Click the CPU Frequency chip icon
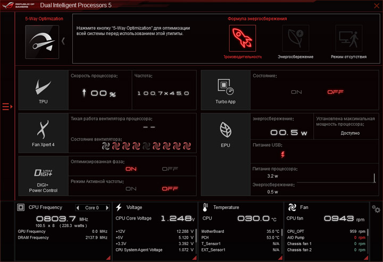The height and width of the screenshot is (262, 383). coord(21,207)
